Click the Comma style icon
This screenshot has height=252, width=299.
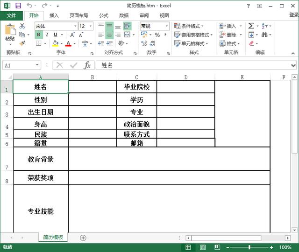[x=165, y=35]
